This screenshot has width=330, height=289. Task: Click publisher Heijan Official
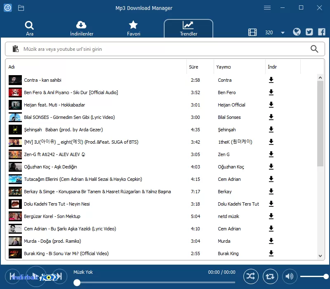pyautogui.click(x=231, y=105)
